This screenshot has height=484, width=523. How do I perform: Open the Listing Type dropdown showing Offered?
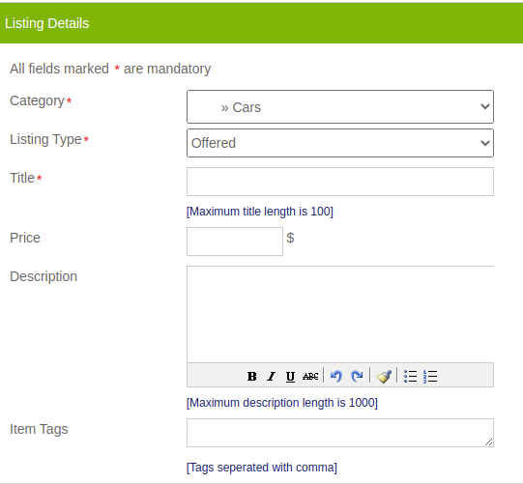click(x=340, y=143)
